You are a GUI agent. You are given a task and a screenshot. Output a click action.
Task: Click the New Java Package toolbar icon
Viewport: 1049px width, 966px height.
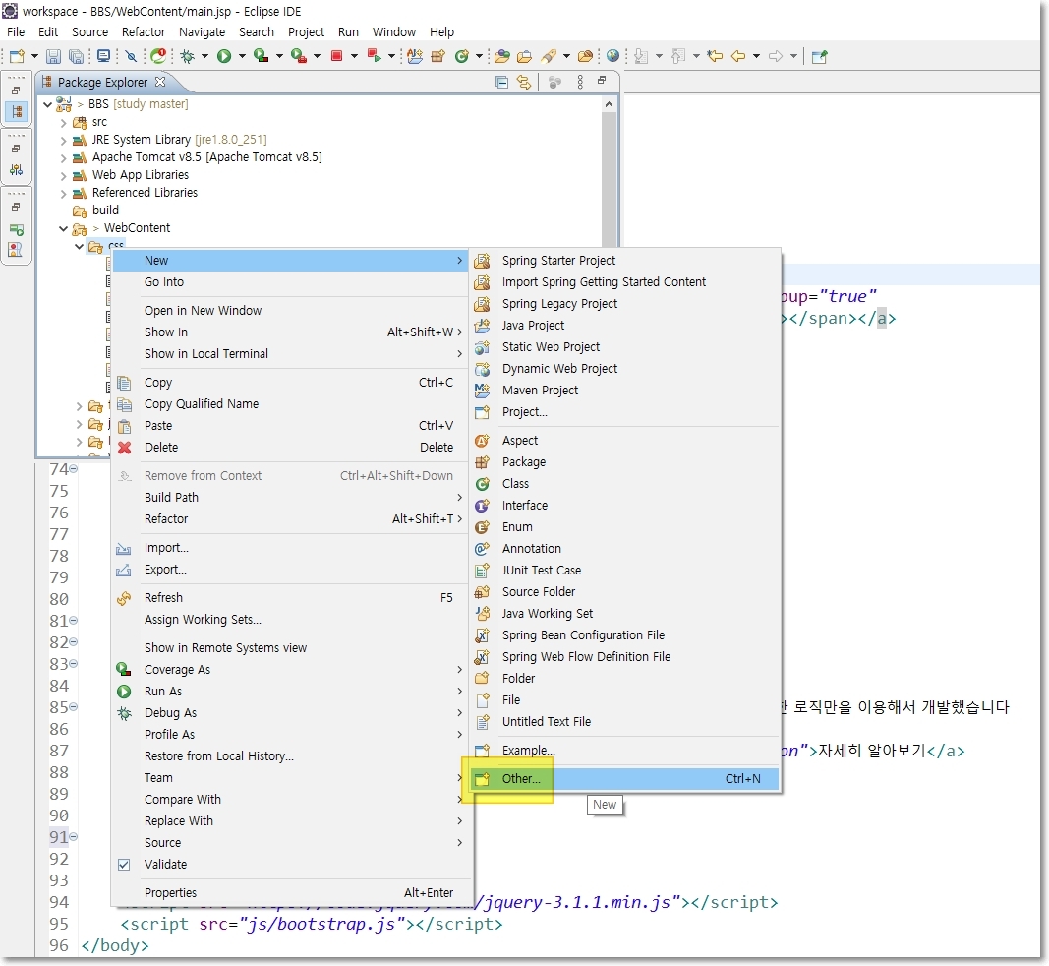[x=437, y=56]
